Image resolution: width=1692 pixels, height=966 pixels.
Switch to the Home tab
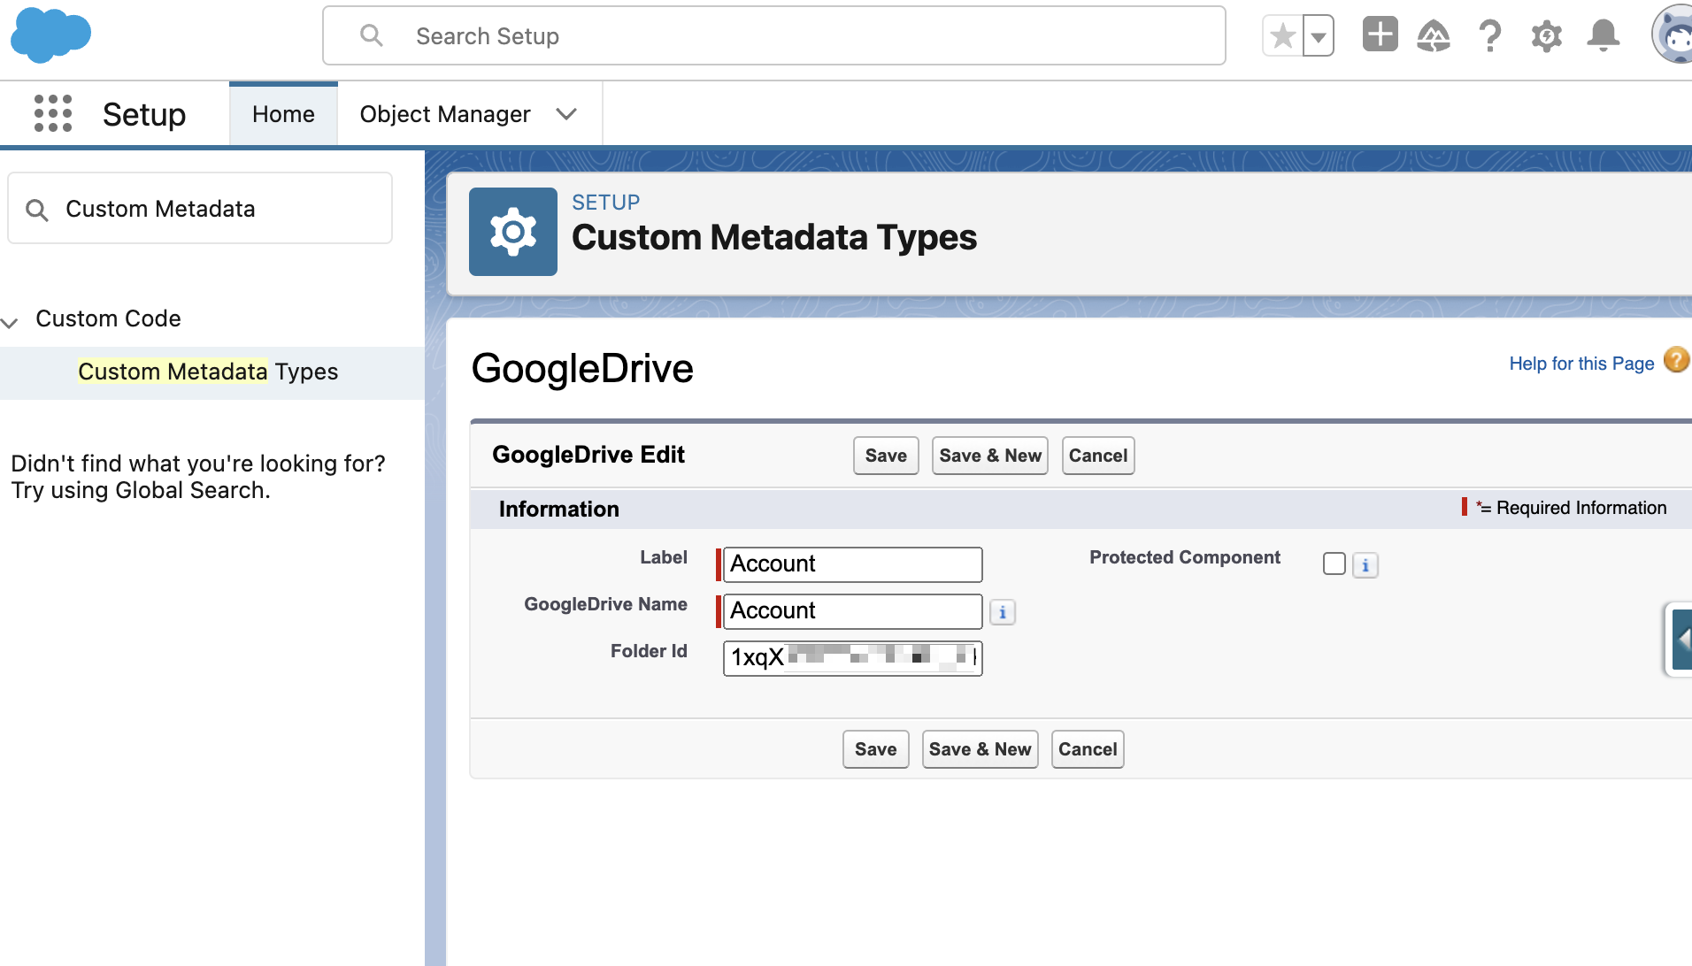283,114
